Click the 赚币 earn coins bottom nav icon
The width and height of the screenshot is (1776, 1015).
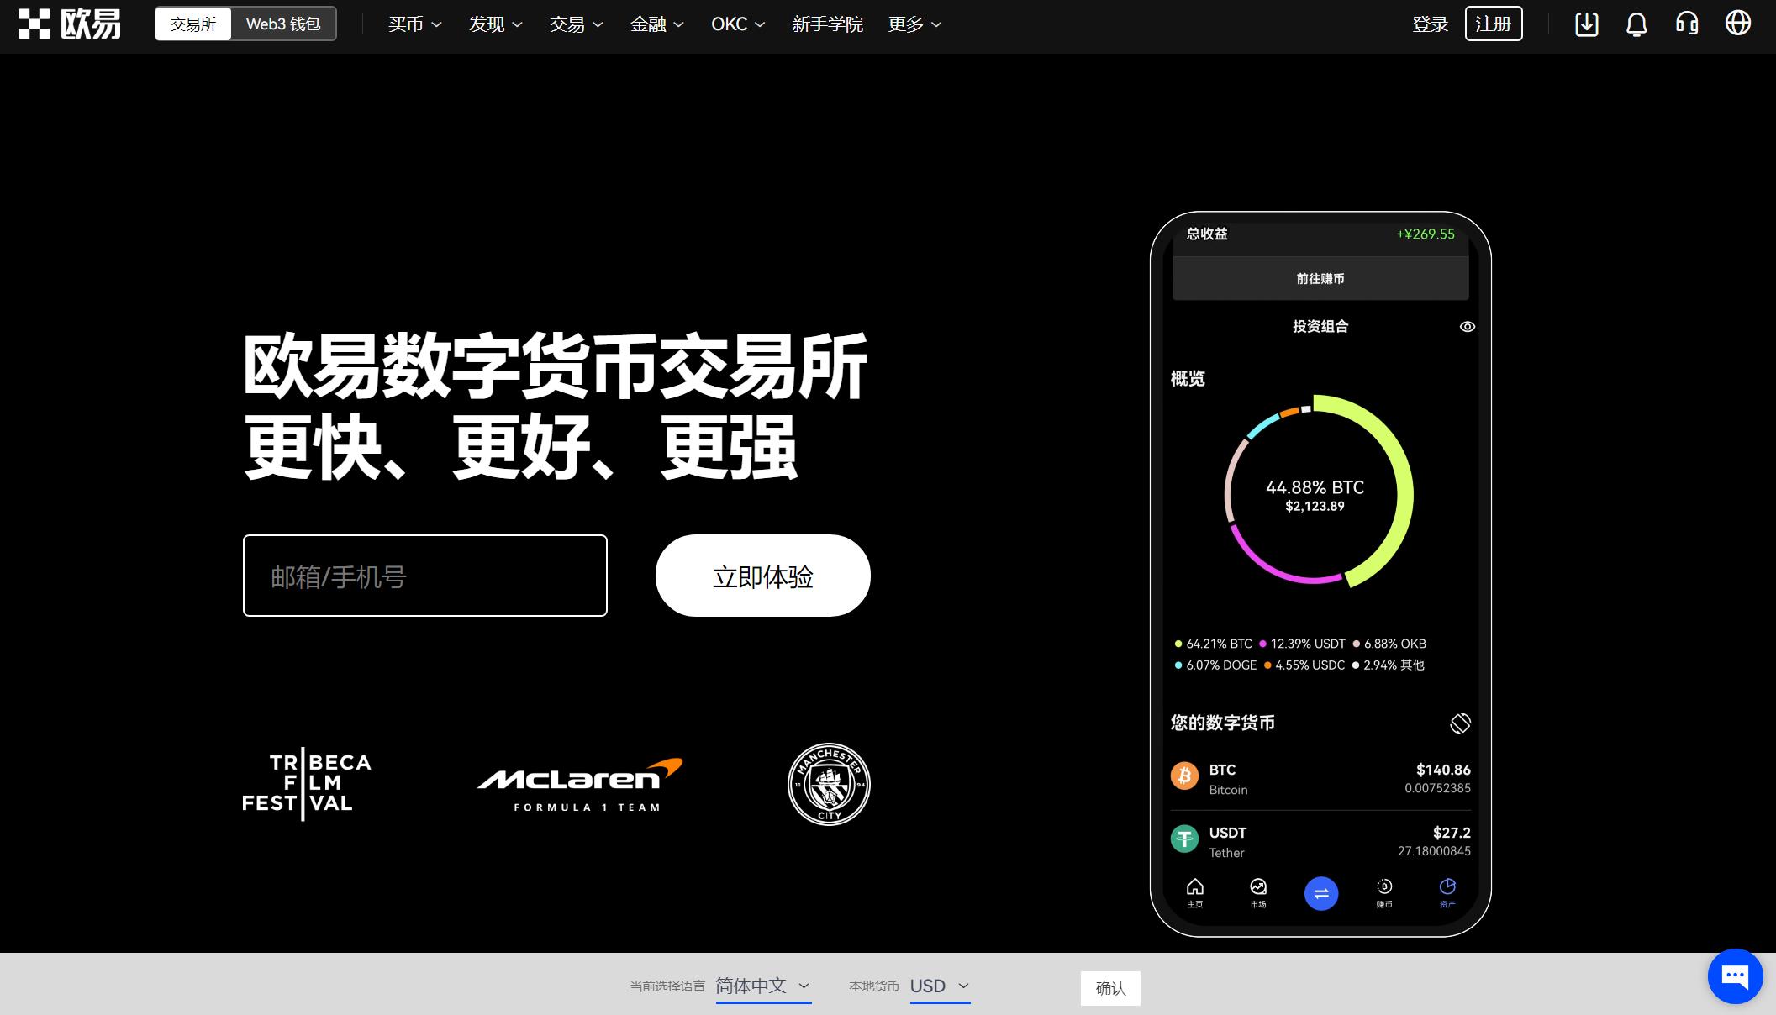[x=1384, y=891]
